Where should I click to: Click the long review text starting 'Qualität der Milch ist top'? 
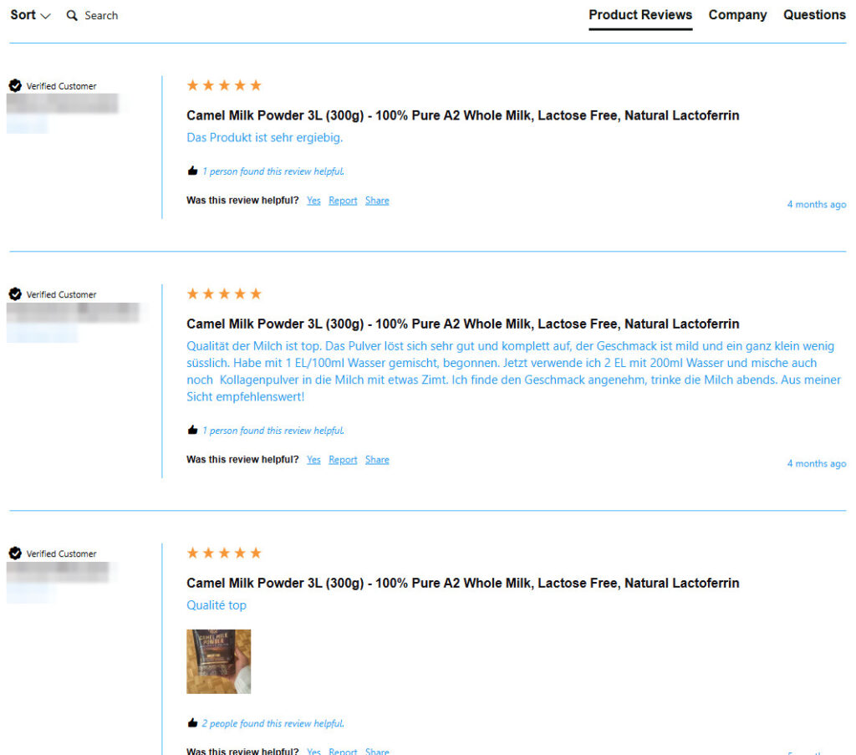(x=513, y=371)
